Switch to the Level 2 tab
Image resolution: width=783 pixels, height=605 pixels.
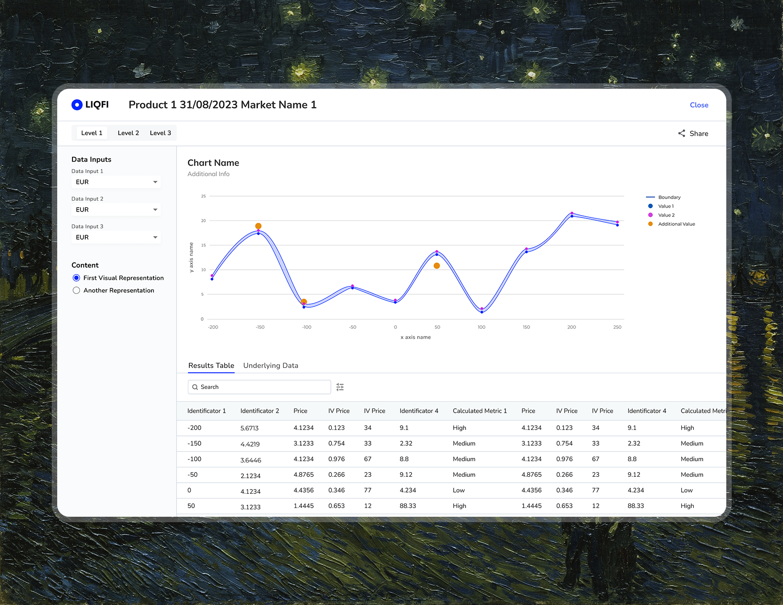(128, 133)
